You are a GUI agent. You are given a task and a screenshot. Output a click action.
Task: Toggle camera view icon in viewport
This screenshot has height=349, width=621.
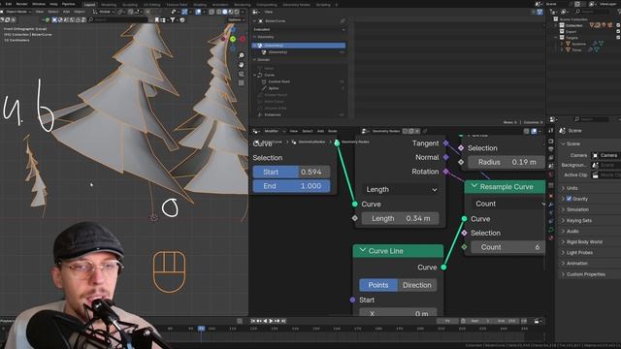[242, 74]
